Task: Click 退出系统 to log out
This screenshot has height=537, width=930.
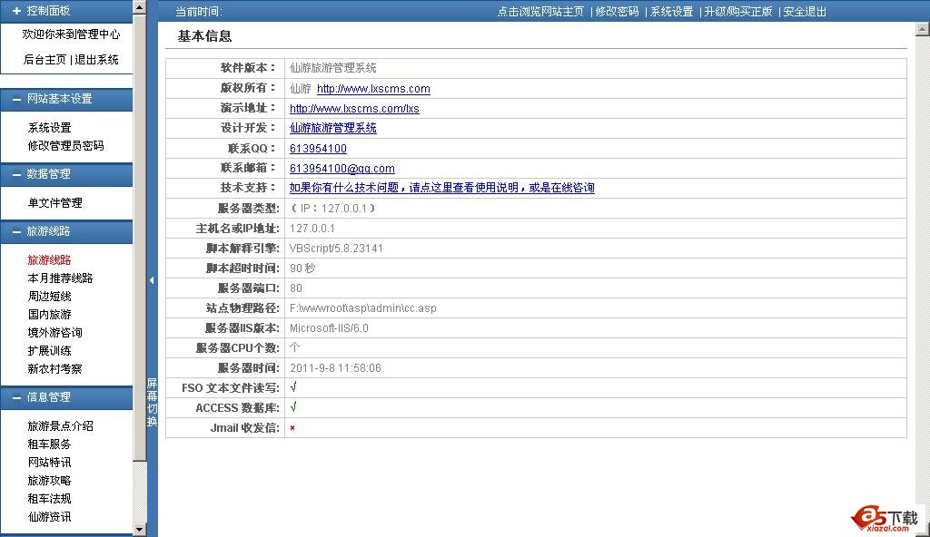Action: click(96, 59)
